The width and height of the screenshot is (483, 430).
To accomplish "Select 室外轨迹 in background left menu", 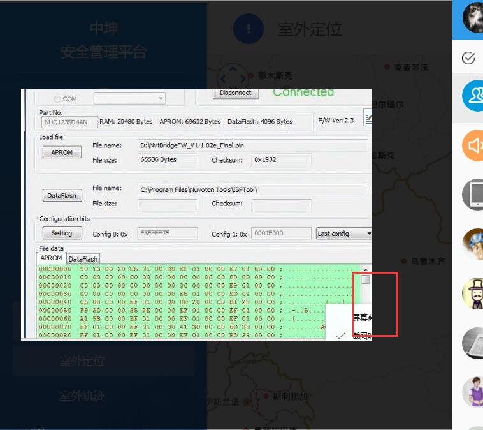I will tap(82, 396).
